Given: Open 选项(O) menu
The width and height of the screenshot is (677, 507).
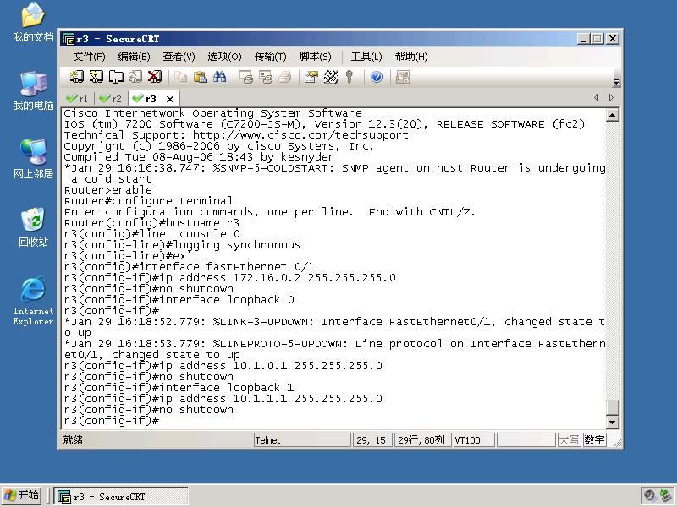Looking at the screenshot, I should click(x=224, y=57).
